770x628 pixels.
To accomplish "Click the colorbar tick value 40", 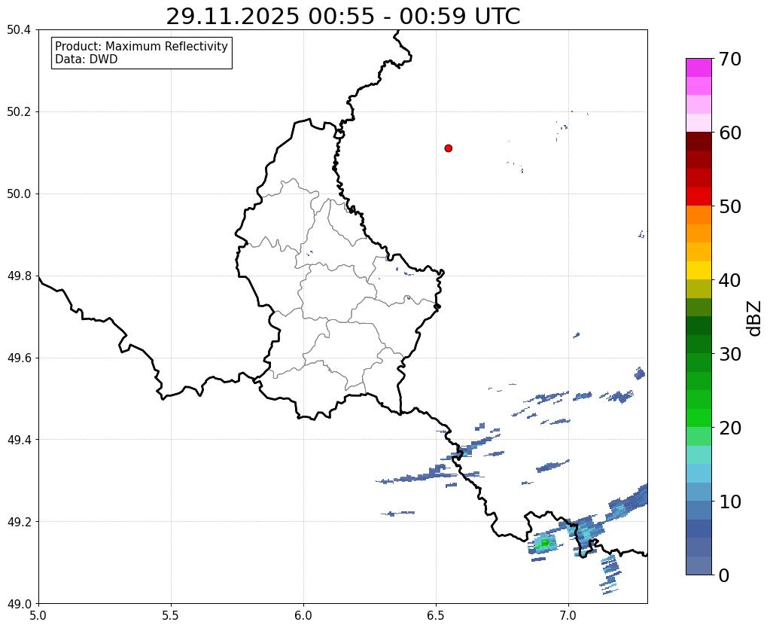I will (730, 280).
